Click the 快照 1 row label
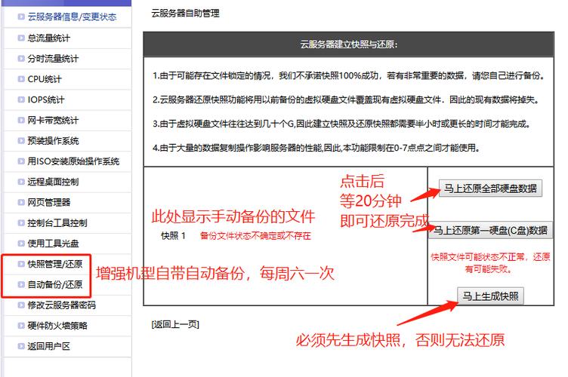Screen dimensions: 568x377 tap(173, 236)
